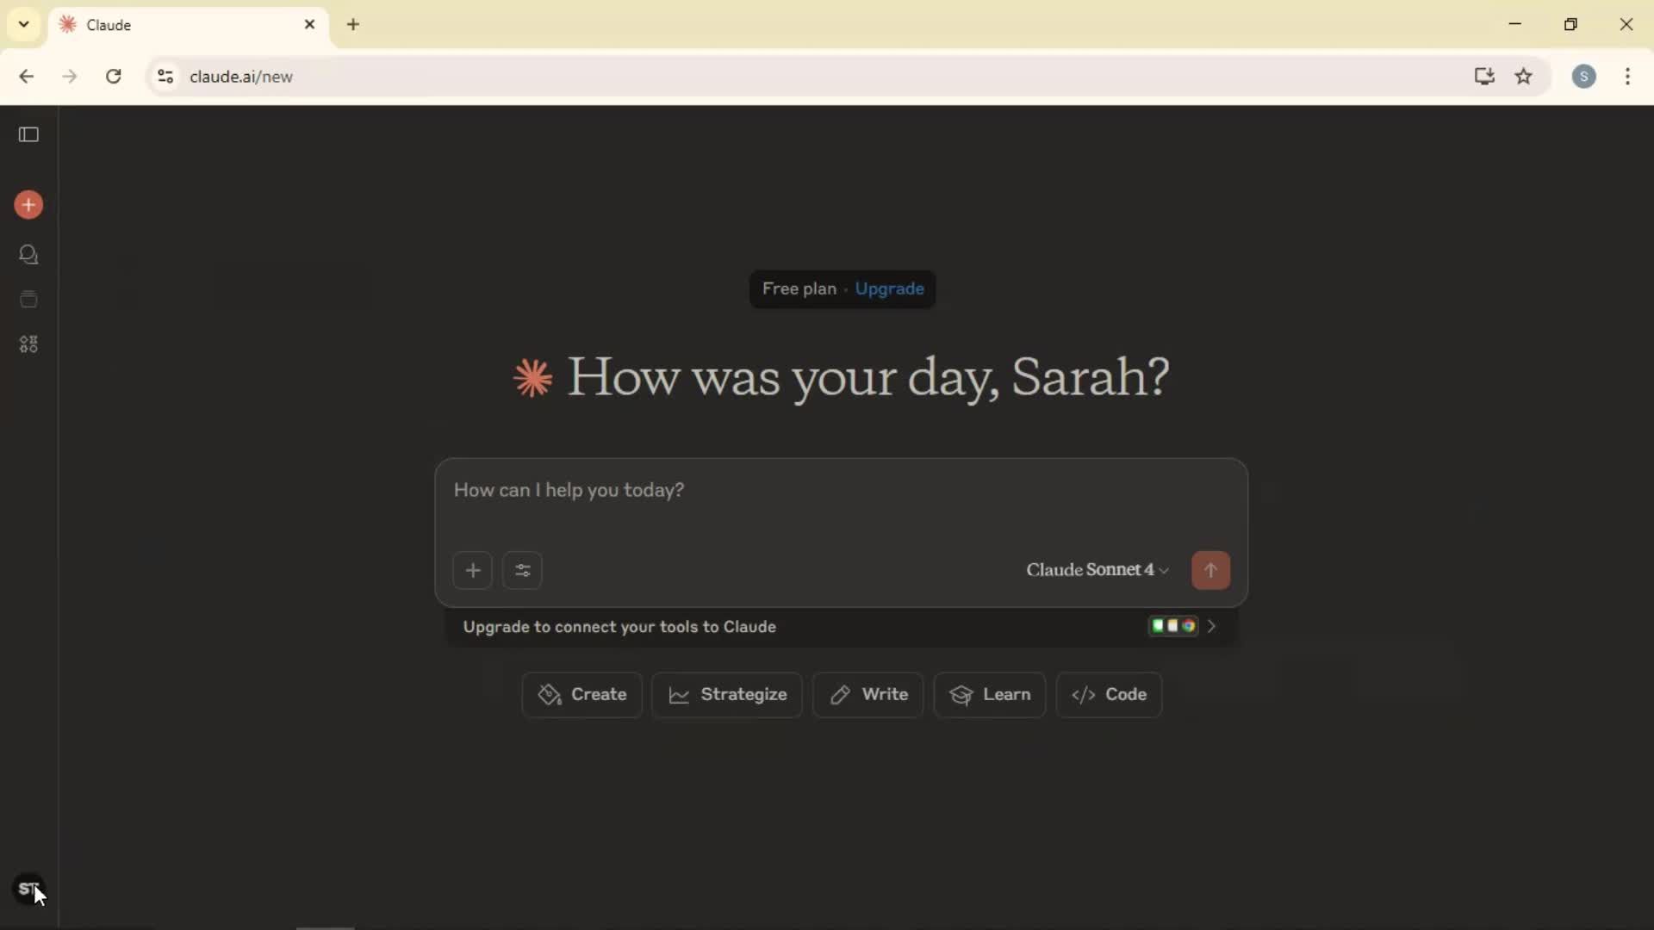Click the Claude browser tab
This screenshot has height=930, width=1654.
point(188,25)
